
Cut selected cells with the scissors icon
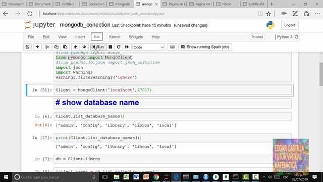coord(47,47)
